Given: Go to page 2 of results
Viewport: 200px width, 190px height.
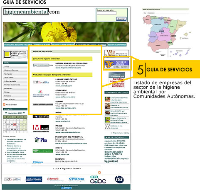Looking at the screenshot, I should pyautogui.click(x=56, y=169).
